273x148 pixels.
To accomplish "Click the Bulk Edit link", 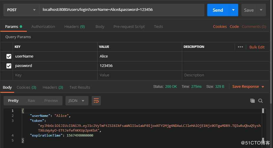I will [x=257, y=47].
